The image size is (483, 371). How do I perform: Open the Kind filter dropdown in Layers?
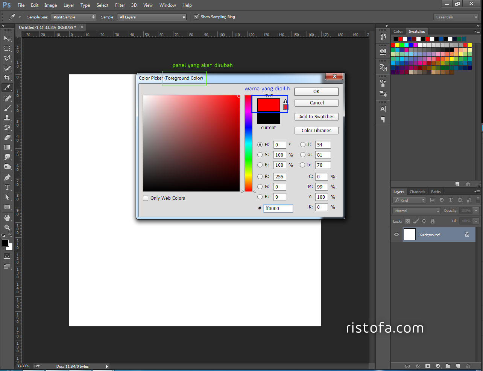(409, 200)
